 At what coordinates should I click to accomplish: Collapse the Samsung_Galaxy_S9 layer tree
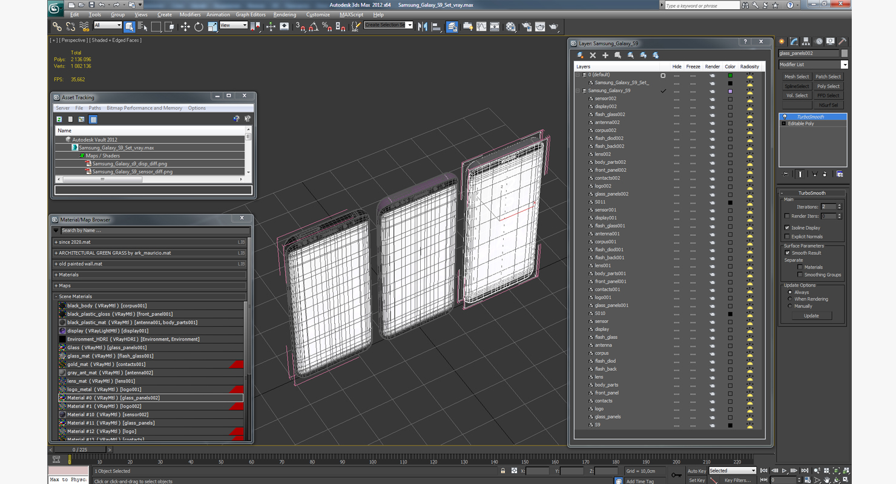pyautogui.click(x=578, y=91)
